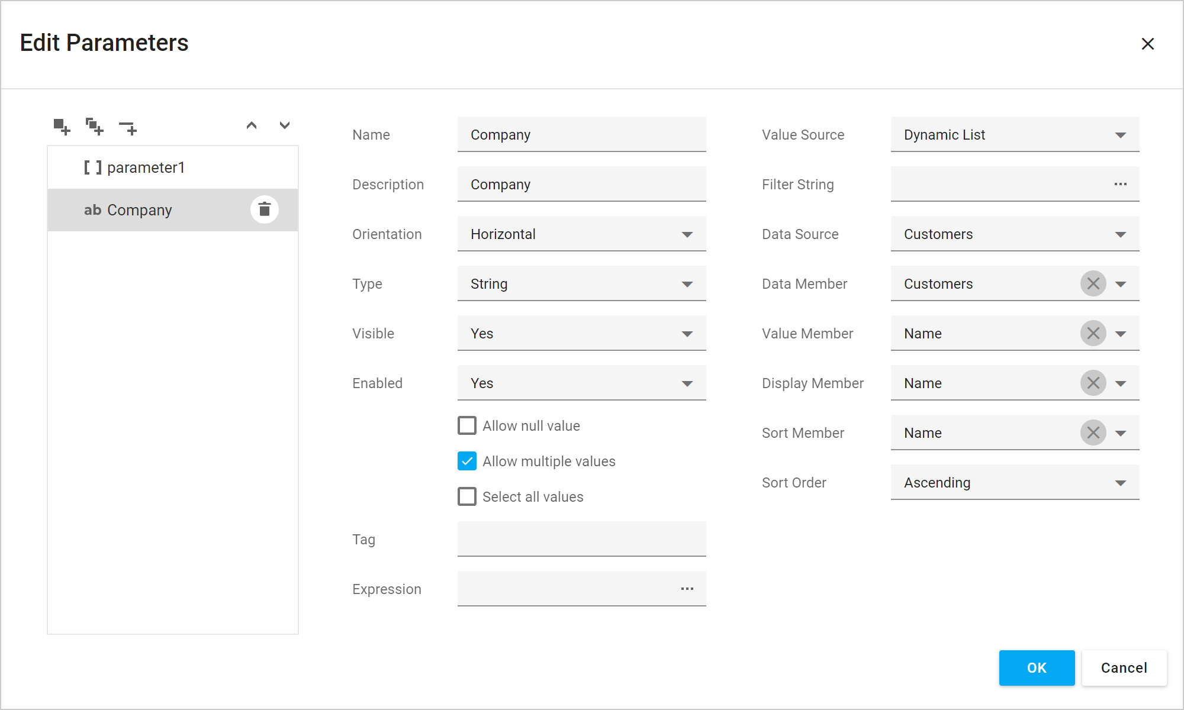Image resolution: width=1184 pixels, height=710 pixels.
Task: Open the Value Source dropdown
Action: tap(1120, 134)
